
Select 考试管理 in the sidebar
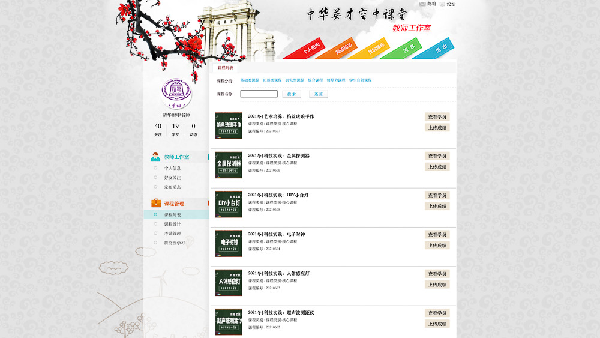pos(172,234)
